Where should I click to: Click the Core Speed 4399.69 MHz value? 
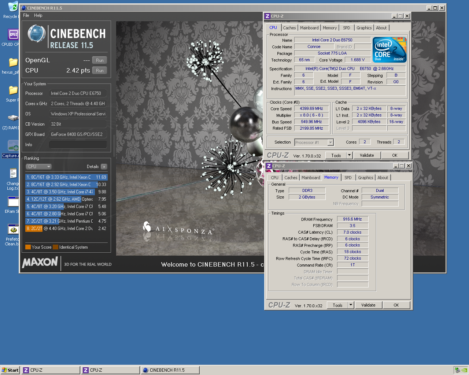tap(311, 109)
